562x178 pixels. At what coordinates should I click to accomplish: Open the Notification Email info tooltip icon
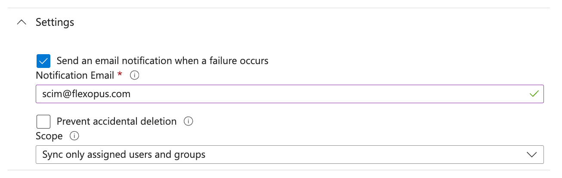click(x=135, y=76)
